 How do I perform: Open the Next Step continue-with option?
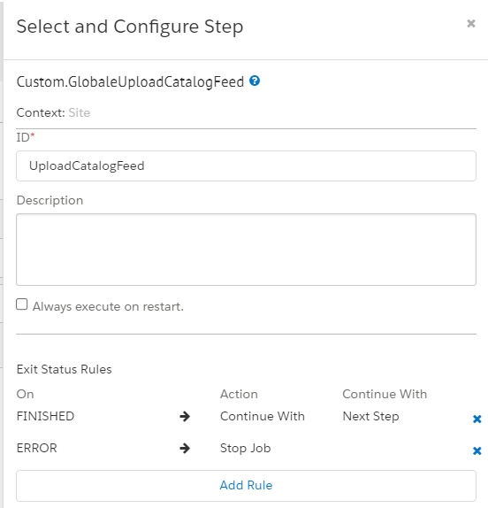coord(370,417)
